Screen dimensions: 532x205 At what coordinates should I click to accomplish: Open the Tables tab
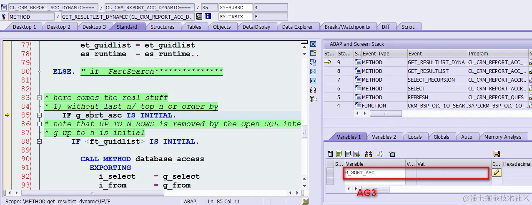pos(194,27)
